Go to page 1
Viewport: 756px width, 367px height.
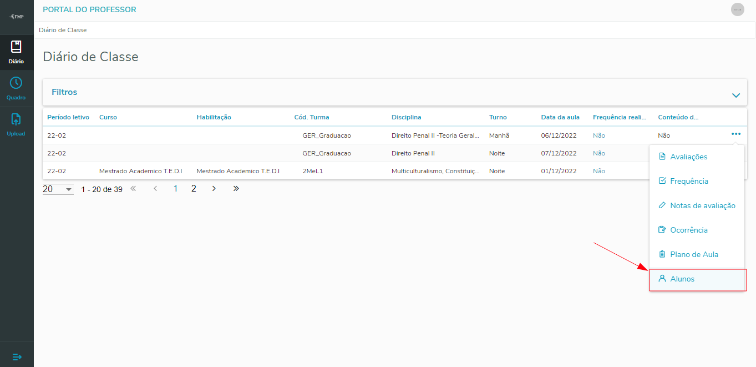pos(176,189)
